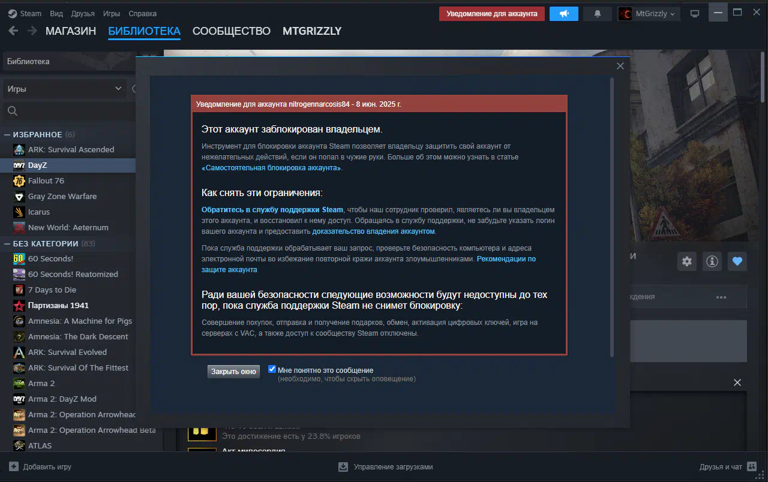768x482 pixels.
Task: Open Друзья и чат panel
Action: pos(729,466)
